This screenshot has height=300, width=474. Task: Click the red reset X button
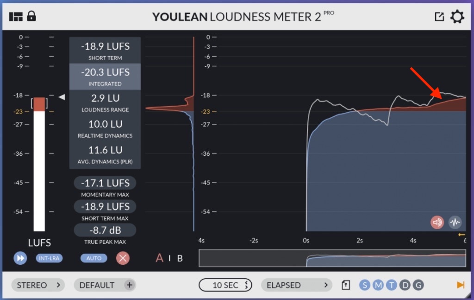(x=123, y=258)
